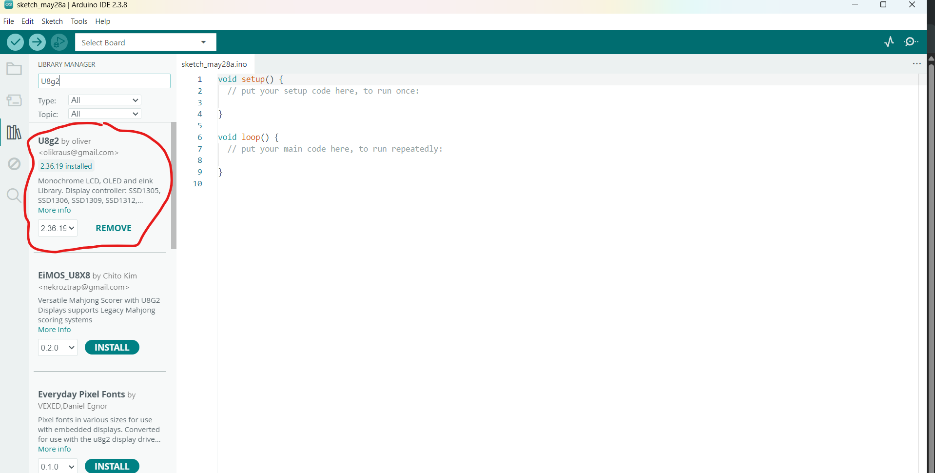Open the Debug sidebar panel
935x473 pixels.
14,164
